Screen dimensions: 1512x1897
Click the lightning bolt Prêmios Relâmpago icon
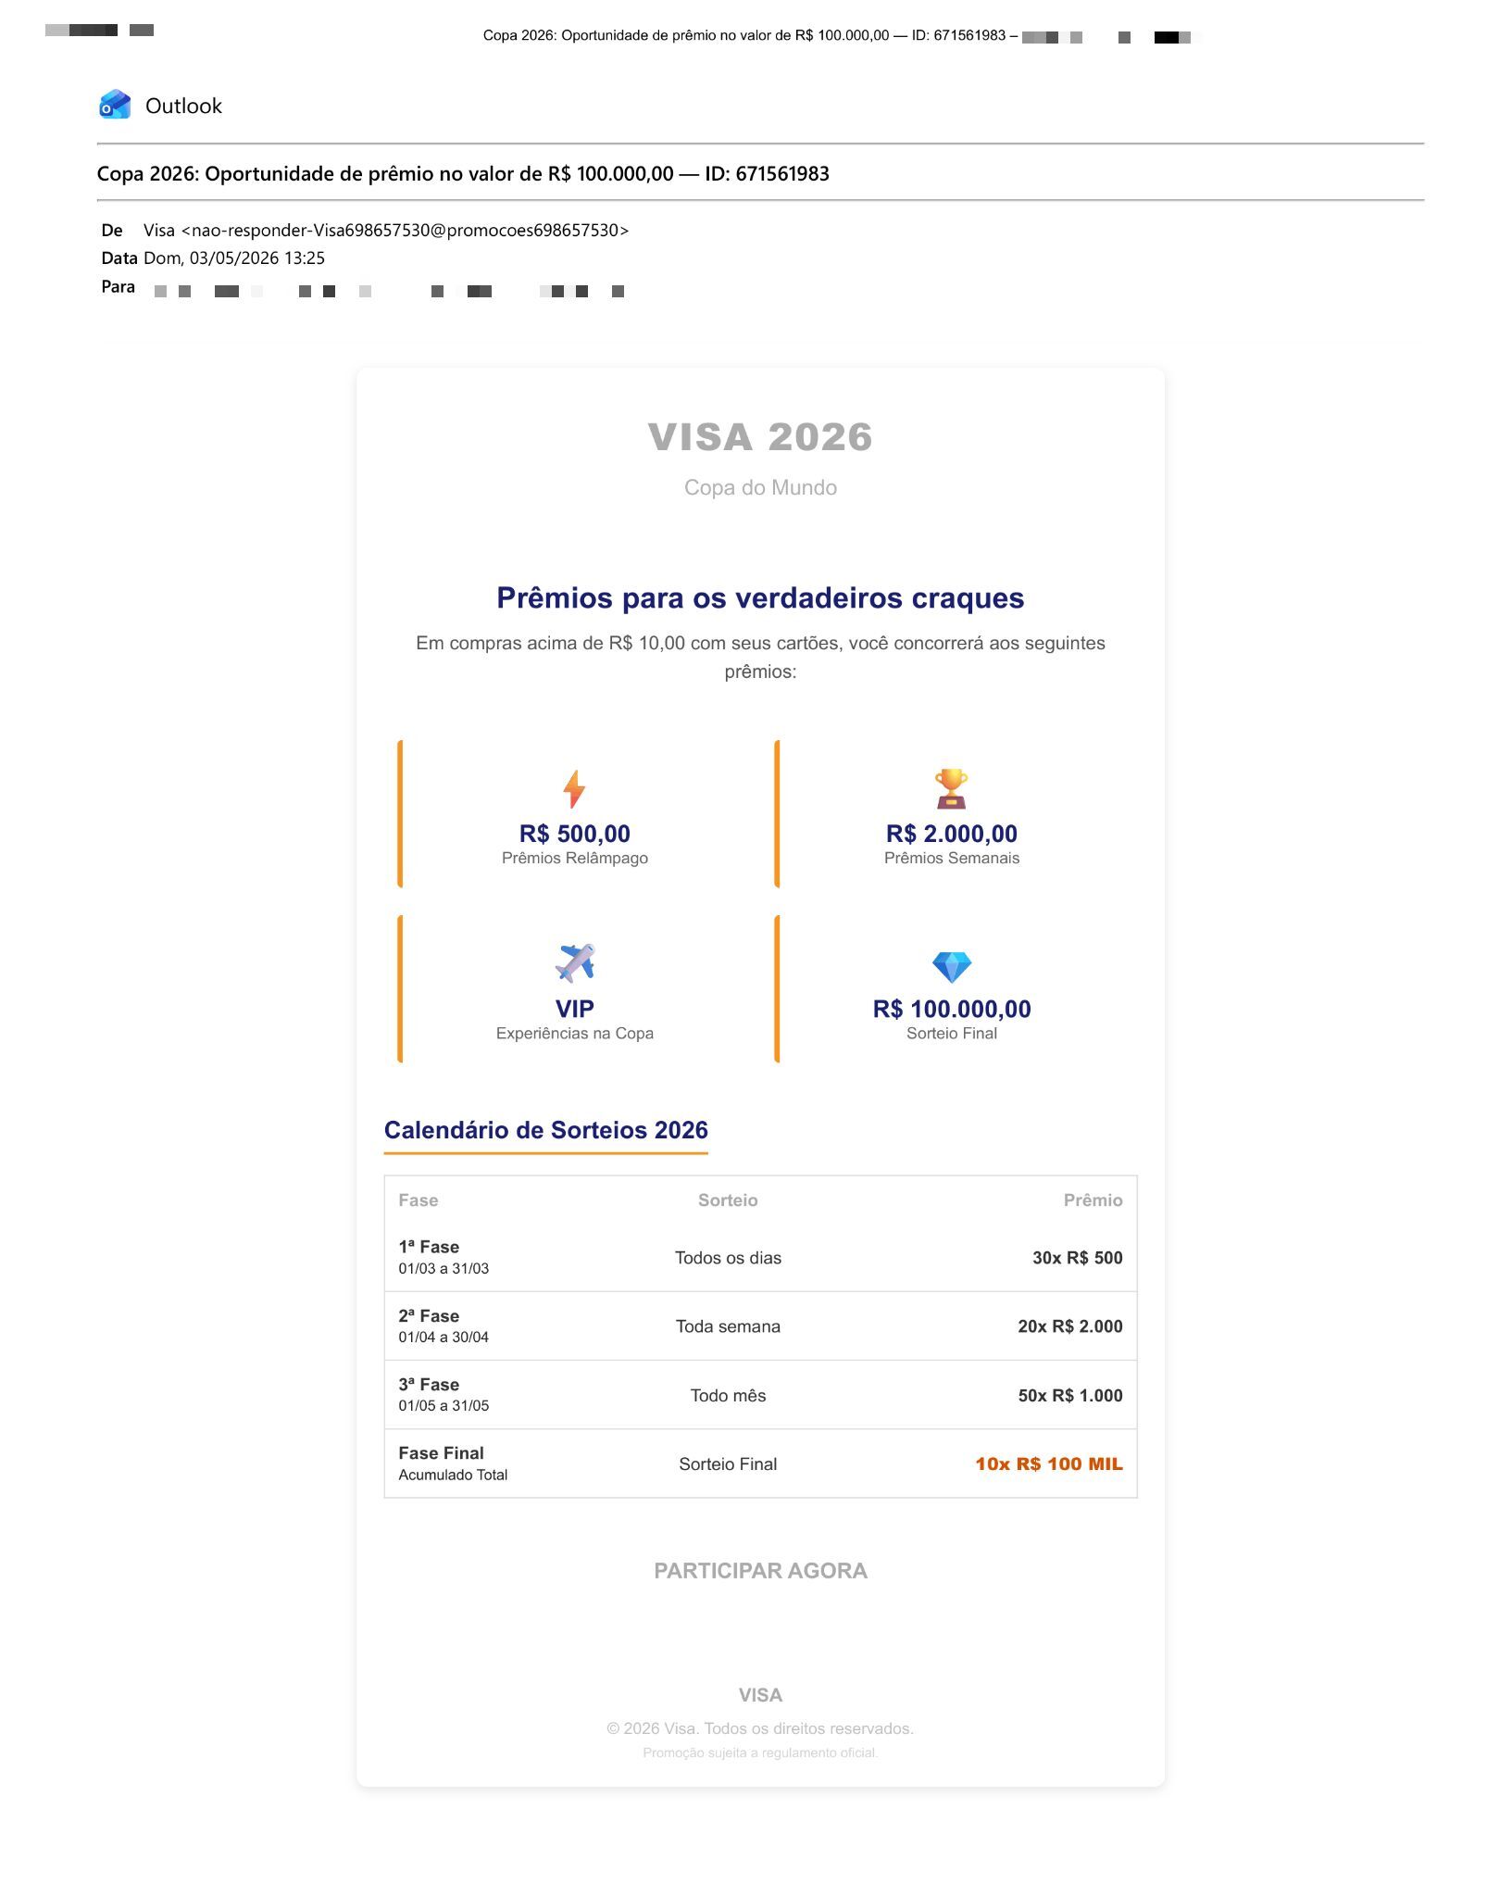coord(574,789)
